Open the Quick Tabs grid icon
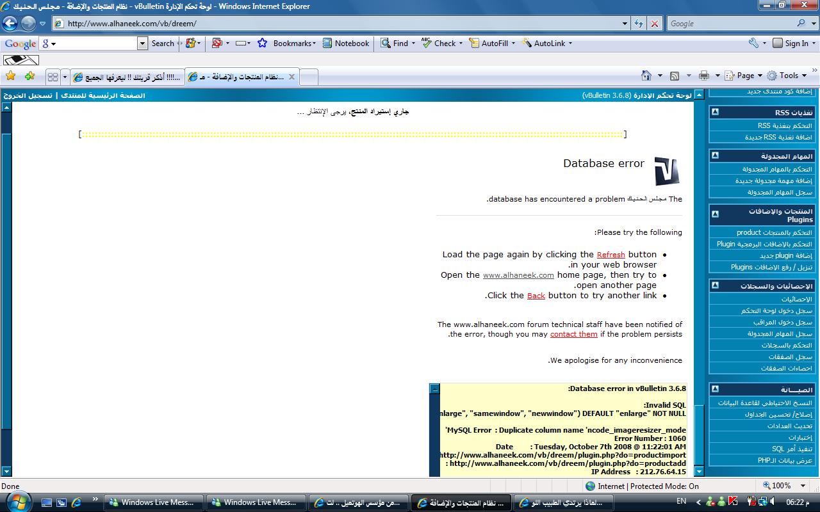 coord(53,77)
